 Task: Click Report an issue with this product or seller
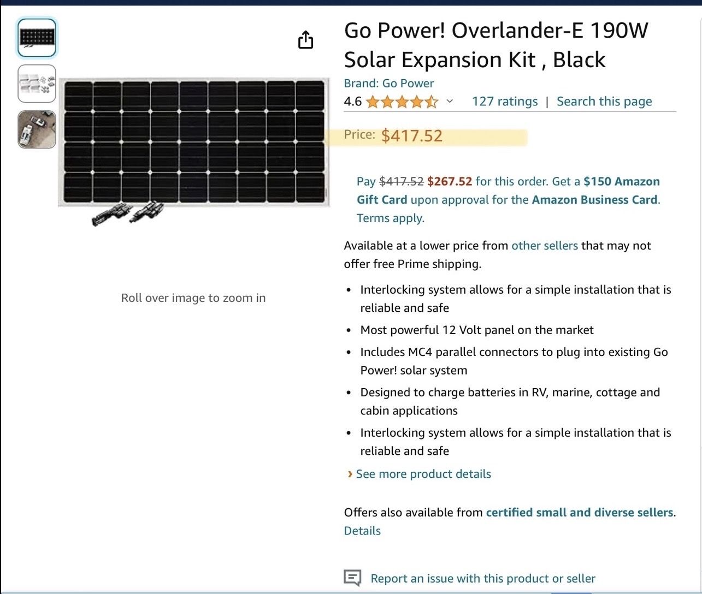(x=483, y=578)
